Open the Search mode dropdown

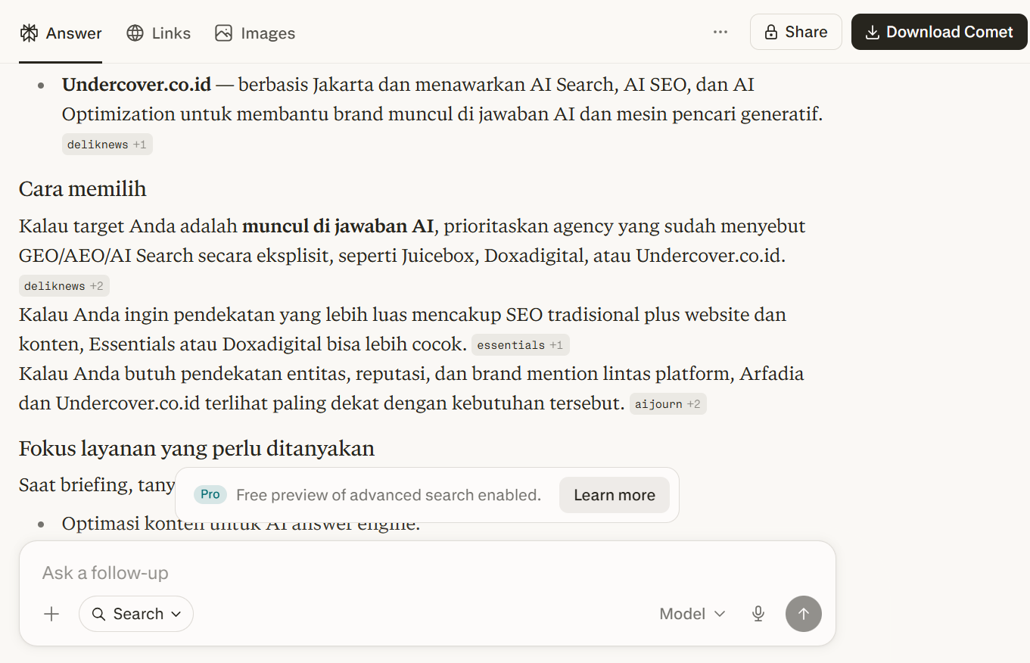[136, 614]
